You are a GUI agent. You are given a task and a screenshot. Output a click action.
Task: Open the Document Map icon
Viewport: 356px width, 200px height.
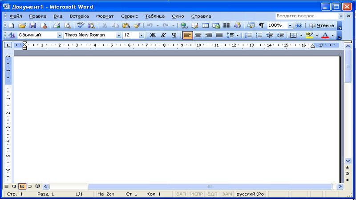[251, 25]
